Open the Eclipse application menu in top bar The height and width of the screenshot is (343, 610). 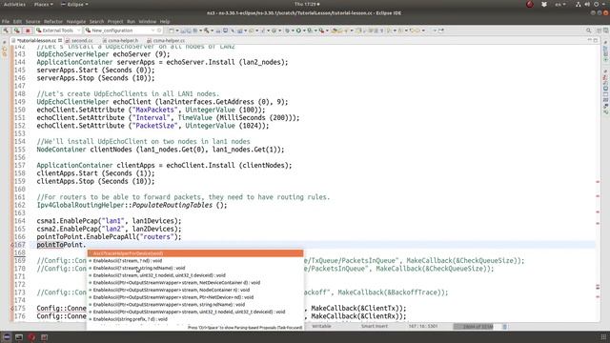[x=74, y=4]
